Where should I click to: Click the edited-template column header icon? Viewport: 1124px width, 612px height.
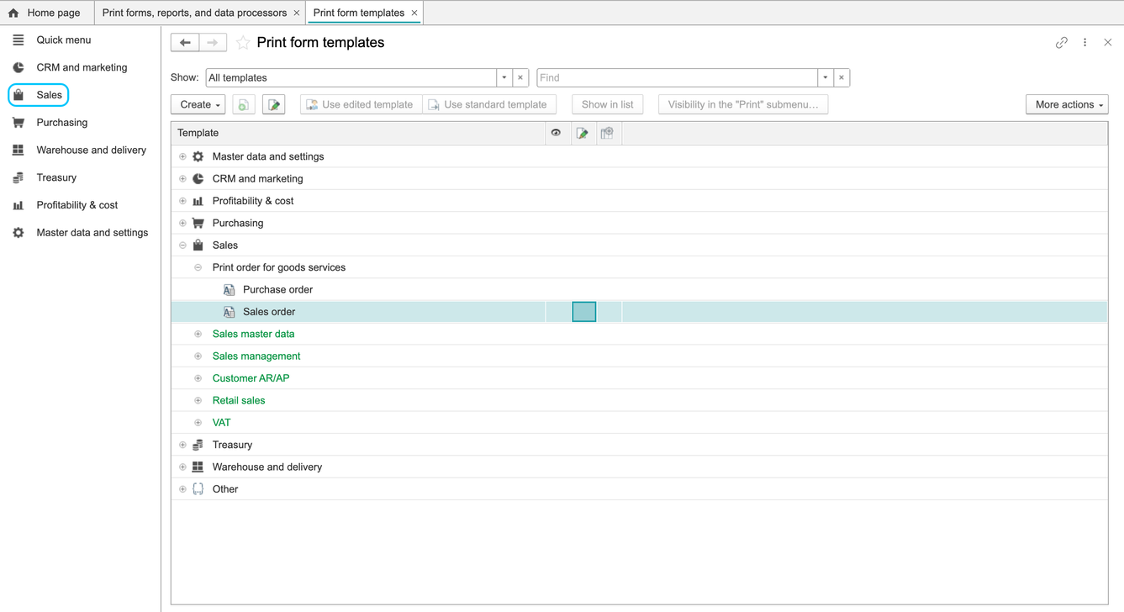[582, 133]
